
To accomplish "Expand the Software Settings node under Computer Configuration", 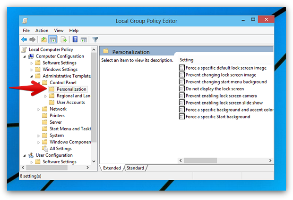I will point(32,63).
